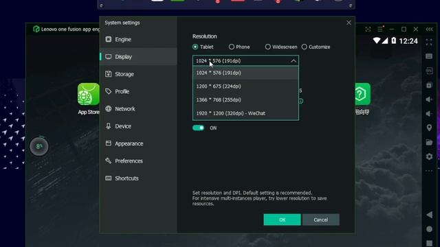Open the settings gear in emulator sidebar
Image resolution: width=440 pixels, height=247 pixels.
[429, 156]
